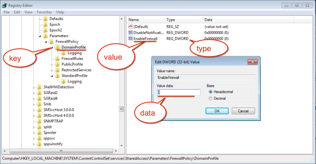316x164 pixels.
Task: Open the Favorites menu
Action: (x=44, y=12)
